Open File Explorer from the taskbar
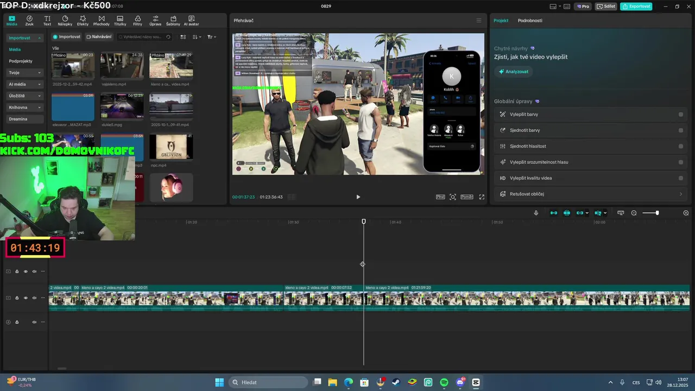This screenshot has width=695, height=391. pyautogui.click(x=332, y=382)
